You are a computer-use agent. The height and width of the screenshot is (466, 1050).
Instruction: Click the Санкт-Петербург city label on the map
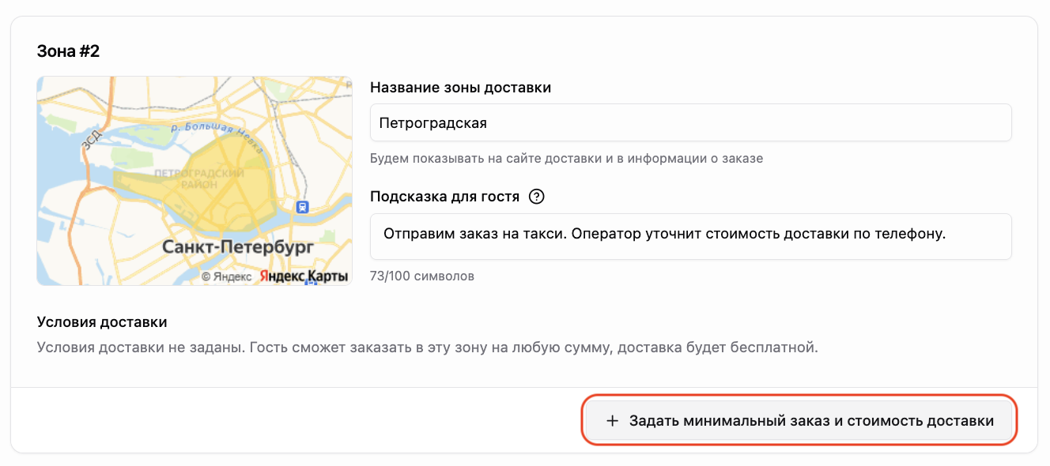coord(238,247)
